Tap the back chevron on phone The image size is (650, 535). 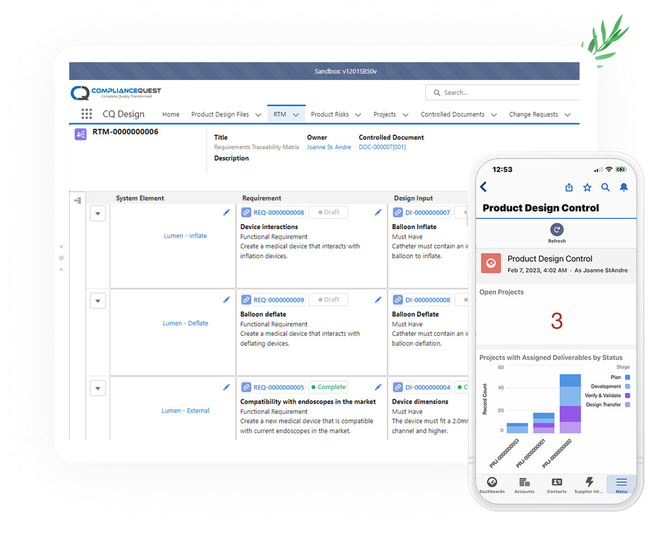[484, 187]
